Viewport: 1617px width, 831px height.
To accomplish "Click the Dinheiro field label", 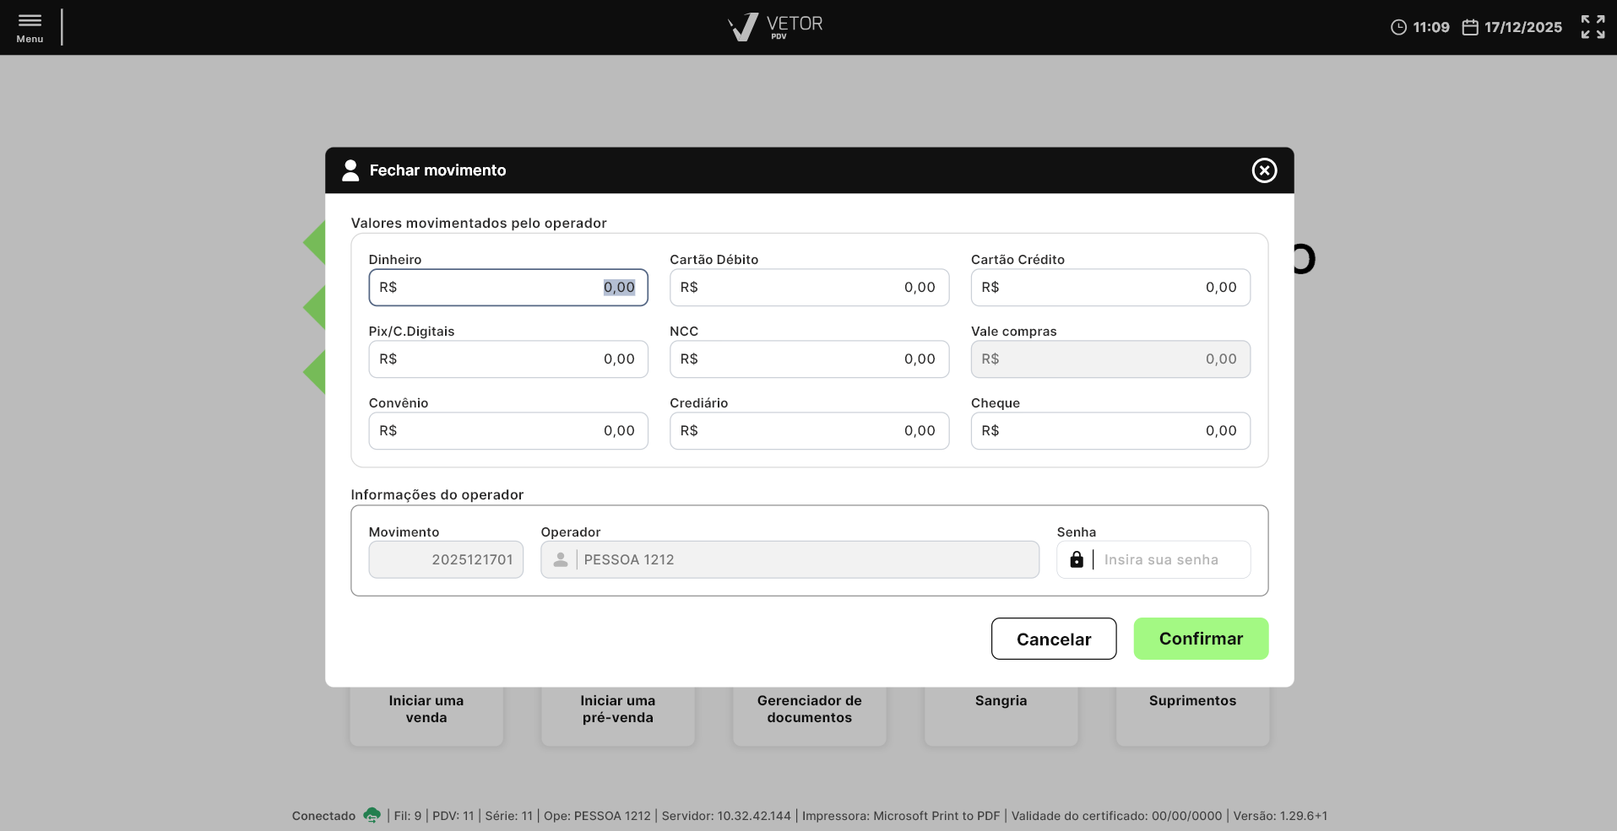I will tap(395, 260).
